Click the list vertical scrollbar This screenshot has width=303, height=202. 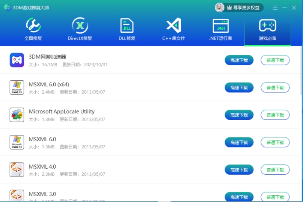301,71
